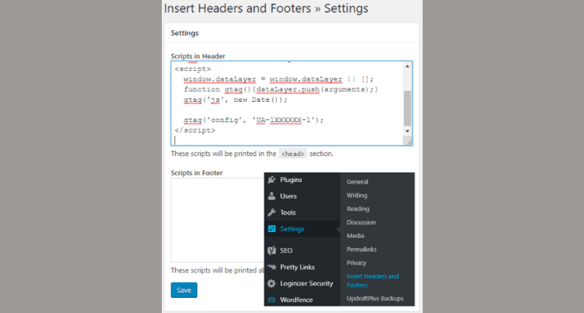Click inside the Scripts in Header code box

(x=287, y=103)
